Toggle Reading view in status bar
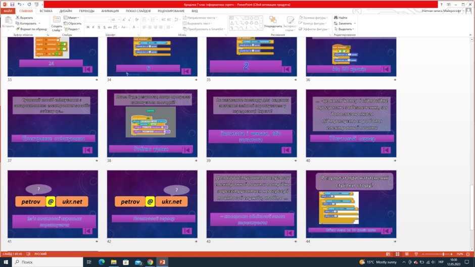 pos(407,254)
